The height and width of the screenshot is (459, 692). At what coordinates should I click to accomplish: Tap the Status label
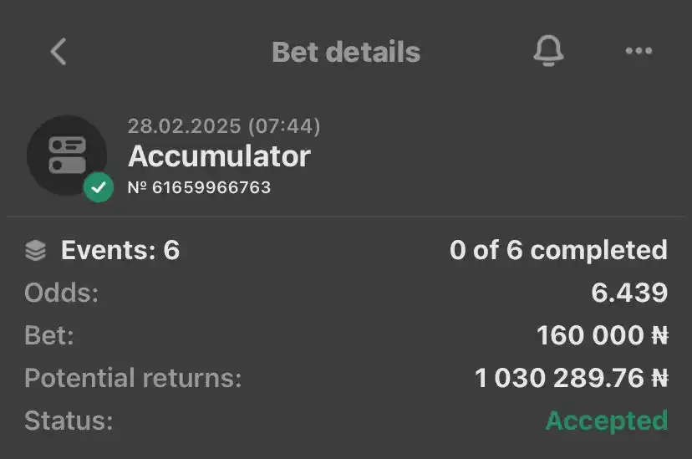click(x=69, y=421)
